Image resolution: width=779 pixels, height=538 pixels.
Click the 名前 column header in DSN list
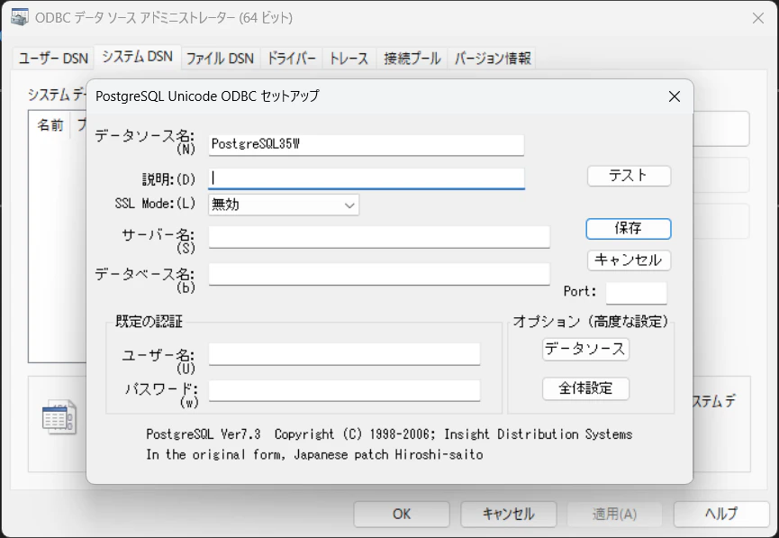[50, 125]
